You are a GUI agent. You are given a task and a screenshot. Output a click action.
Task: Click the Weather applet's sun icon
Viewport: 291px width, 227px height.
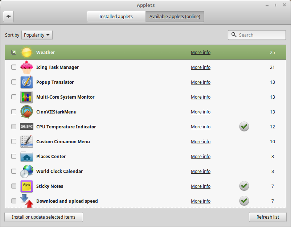[26, 52]
